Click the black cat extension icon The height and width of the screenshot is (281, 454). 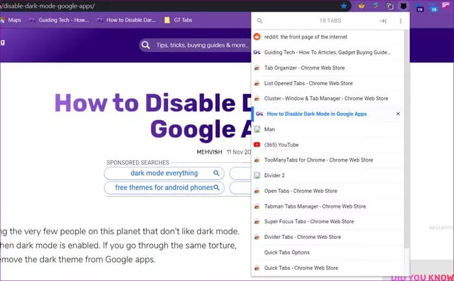click(x=403, y=6)
